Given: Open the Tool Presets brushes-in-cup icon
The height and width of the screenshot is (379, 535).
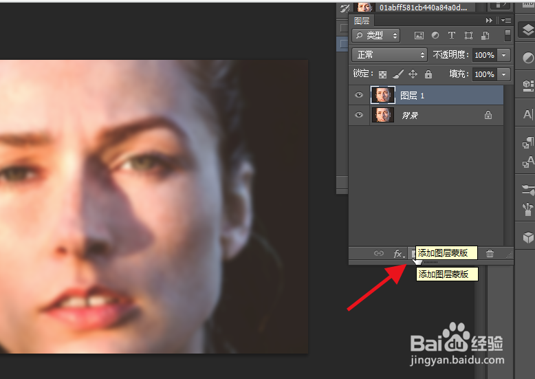Looking at the screenshot, I should point(528,209).
